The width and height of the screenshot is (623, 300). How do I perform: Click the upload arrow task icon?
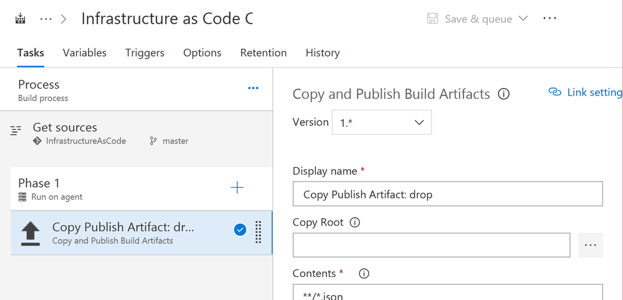click(31, 234)
